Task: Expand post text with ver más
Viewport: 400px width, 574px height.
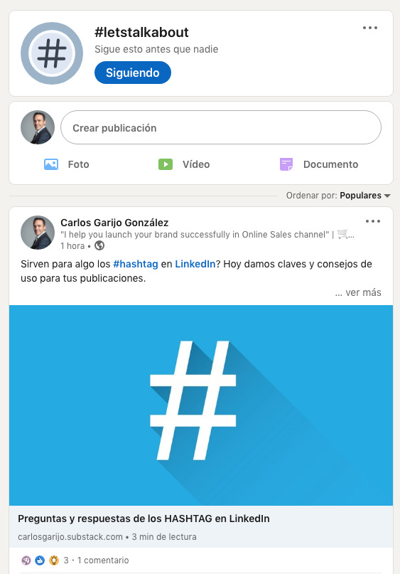Action: click(358, 292)
